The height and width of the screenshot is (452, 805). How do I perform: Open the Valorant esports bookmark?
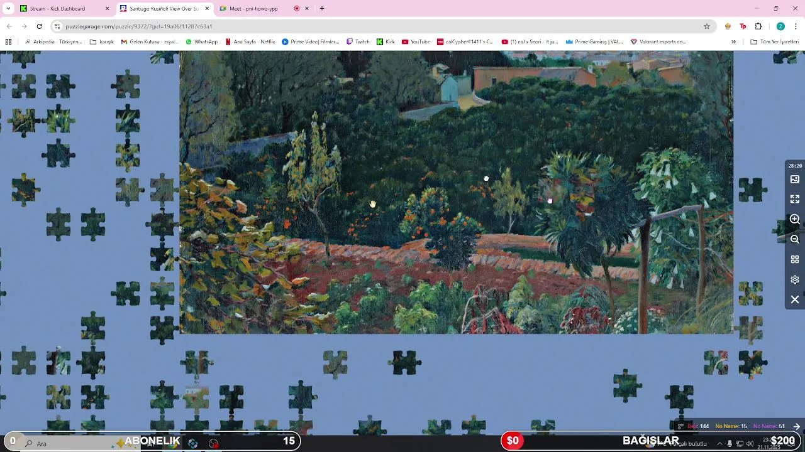click(658, 42)
